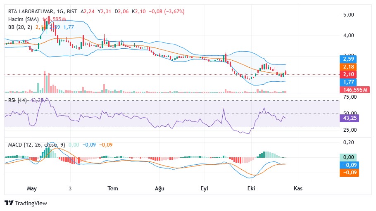This screenshot has height=211, width=376.
Task: Click the Y2,31 high value in header
Action: (x=104, y=12)
